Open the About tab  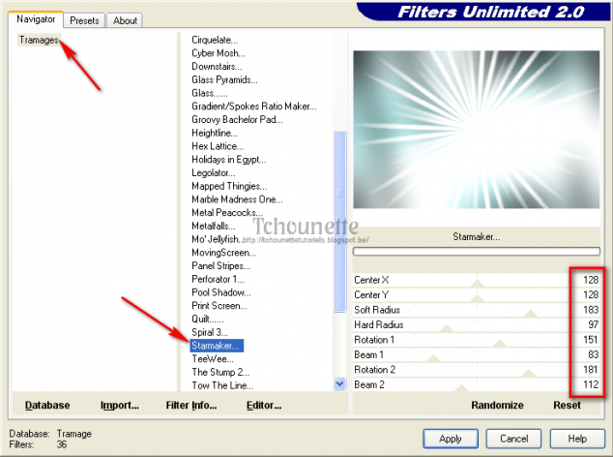[x=124, y=19]
